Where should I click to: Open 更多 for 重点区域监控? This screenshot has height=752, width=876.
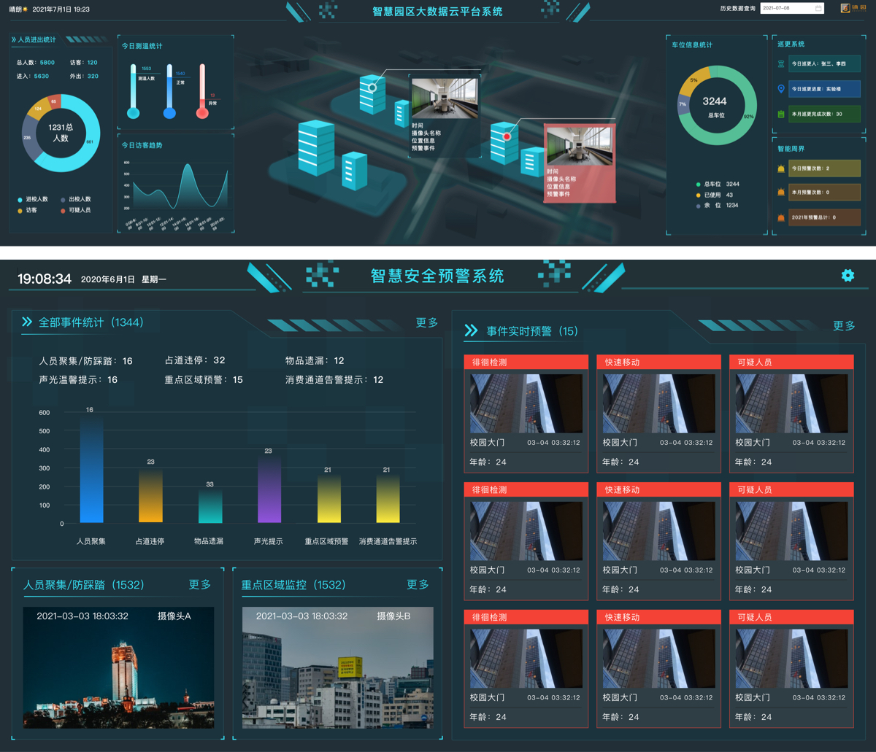point(418,584)
